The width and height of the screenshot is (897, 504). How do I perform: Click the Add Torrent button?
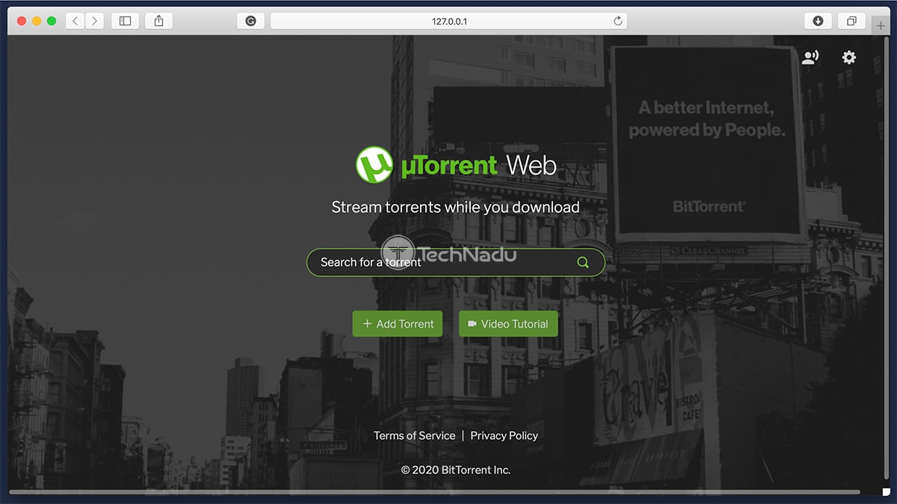(x=398, y=324)
